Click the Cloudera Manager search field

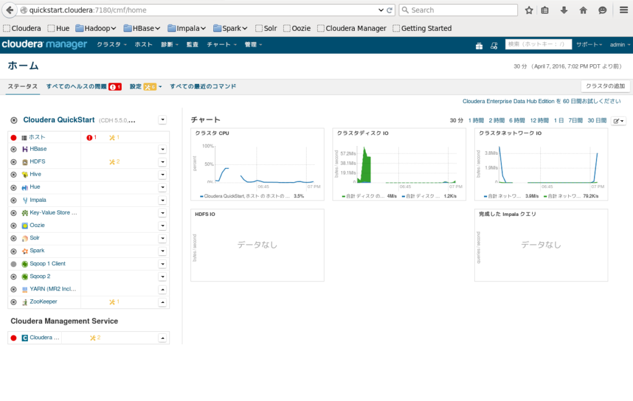click(538, 44)
